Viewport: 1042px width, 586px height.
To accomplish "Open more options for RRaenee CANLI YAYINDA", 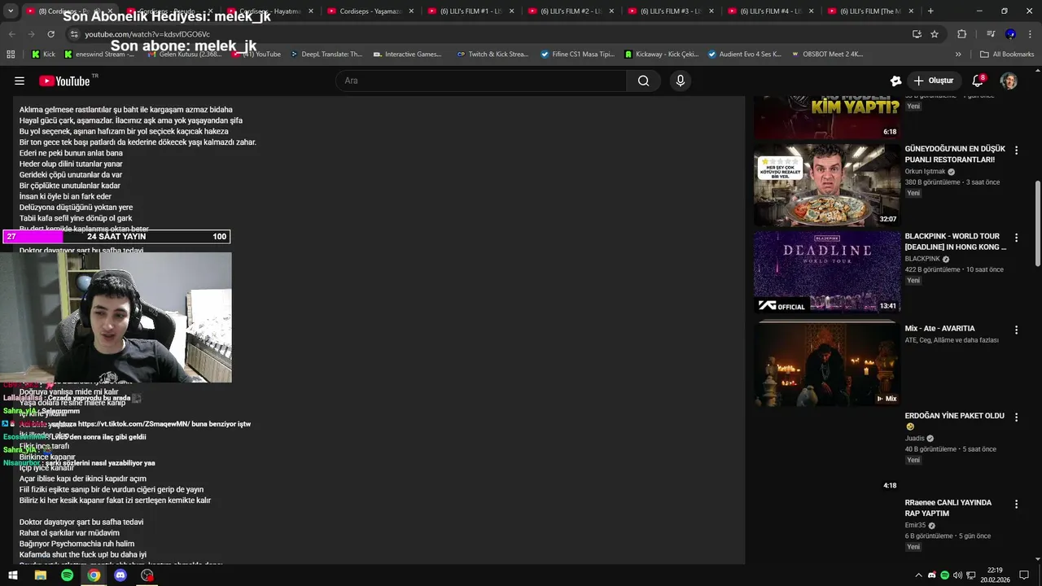I will (x=1016, y=504).
